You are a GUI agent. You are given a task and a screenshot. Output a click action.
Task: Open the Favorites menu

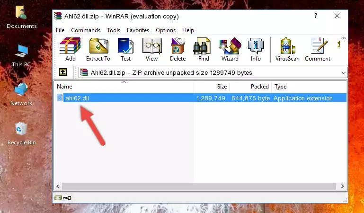(138, 30)
